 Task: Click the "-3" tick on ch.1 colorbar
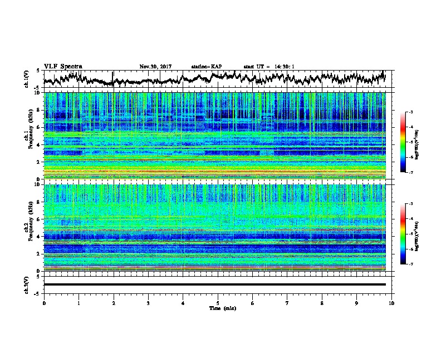coord(410,112)
